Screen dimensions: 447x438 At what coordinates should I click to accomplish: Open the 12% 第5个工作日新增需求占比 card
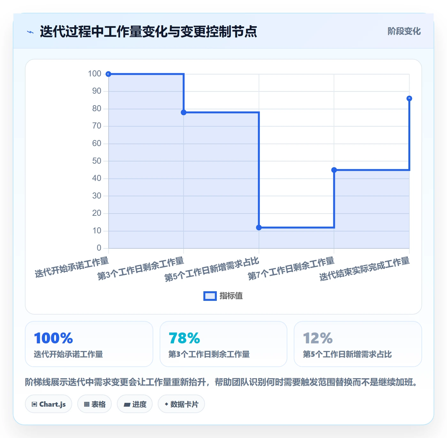(x=358, y=344)
